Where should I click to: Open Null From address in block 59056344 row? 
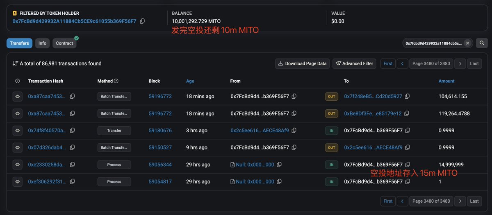[x=255, y=165]
